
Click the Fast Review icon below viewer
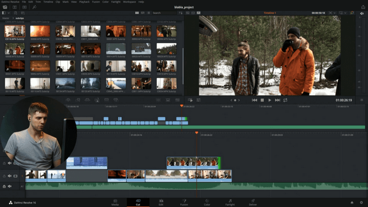point(190,100)
